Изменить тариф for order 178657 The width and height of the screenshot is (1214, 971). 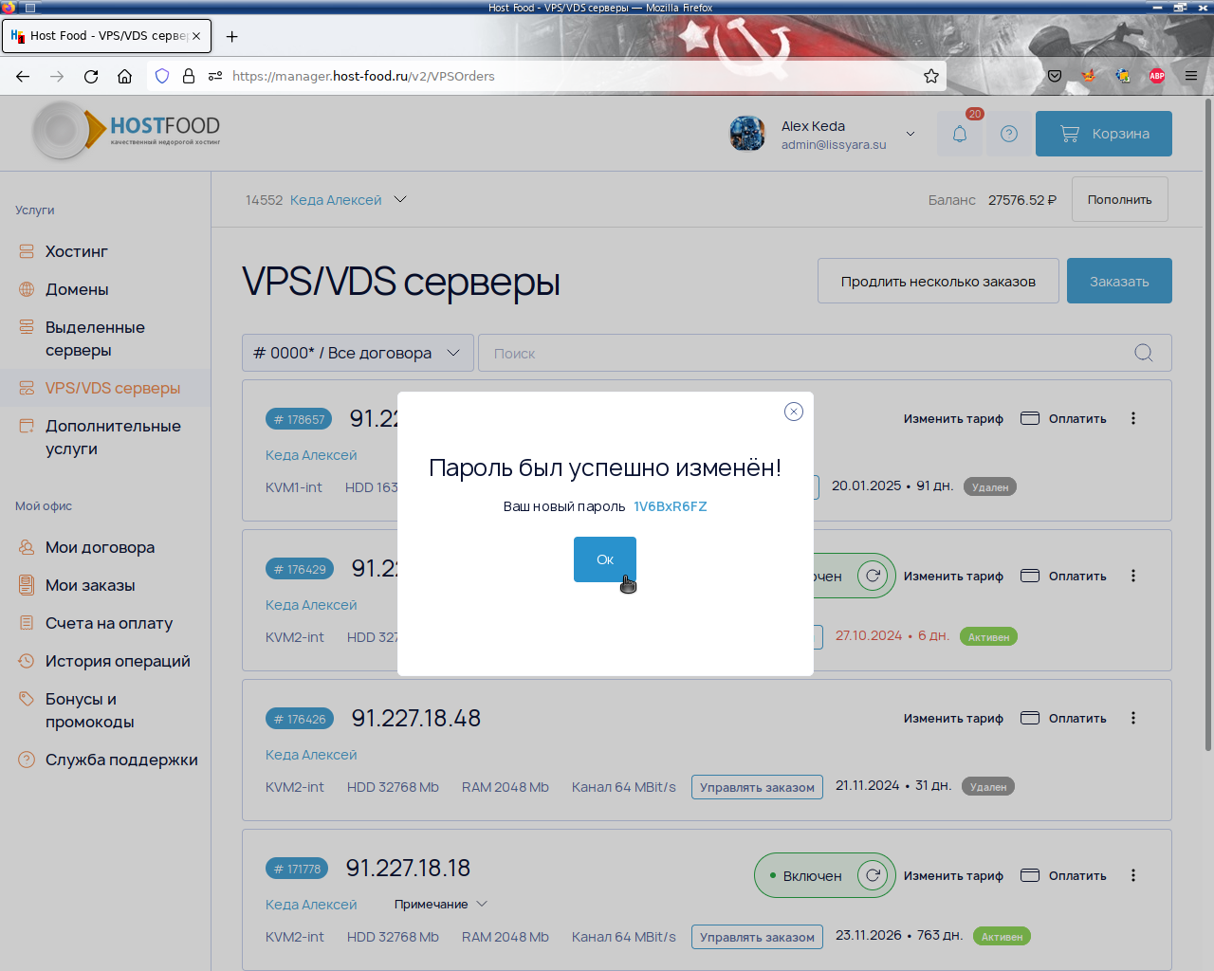(953, 418)
